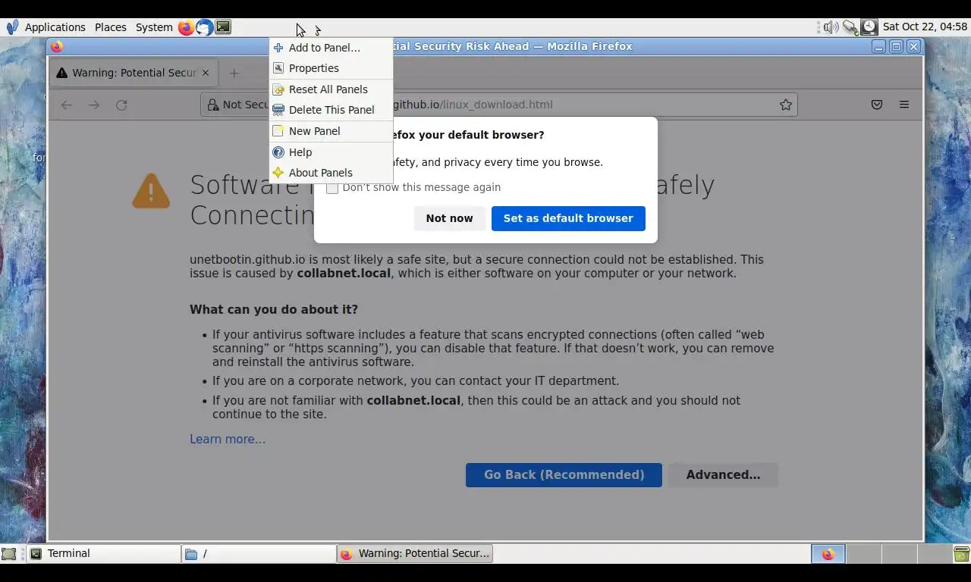Click Go Back (Recommended) button
971x582 pixels.
[564, 475]
